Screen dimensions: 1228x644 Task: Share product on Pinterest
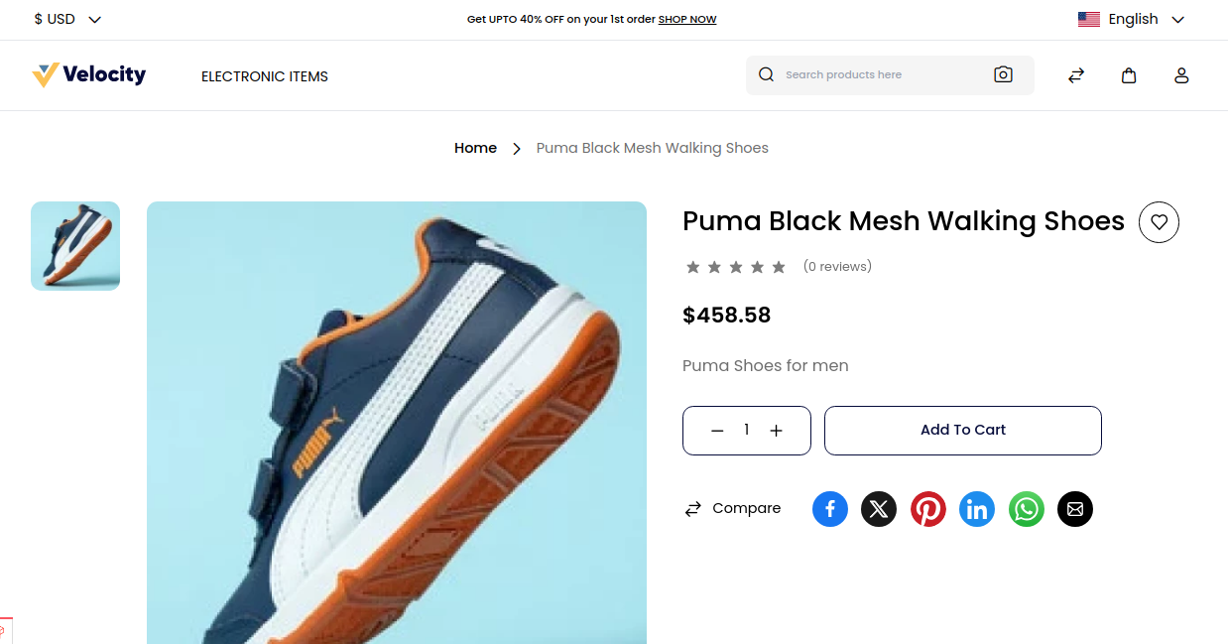(928, 509)
